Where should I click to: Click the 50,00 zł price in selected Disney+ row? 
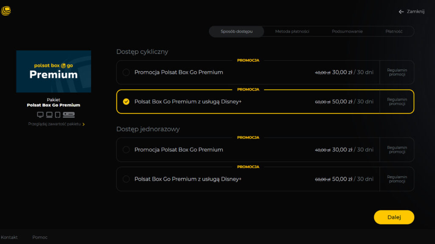click(342, 102)
